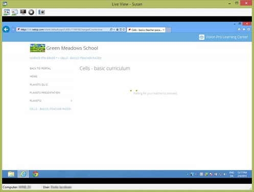Click the remote control student toolbar icon
This screenshot has height=192, width=254.
[7, 12]
